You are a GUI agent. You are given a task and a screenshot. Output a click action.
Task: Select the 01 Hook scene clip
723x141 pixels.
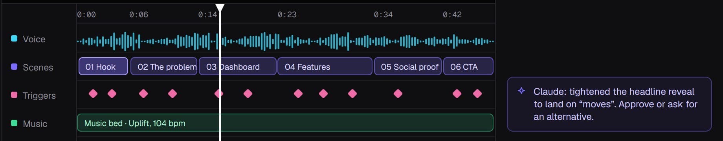[103, 66]
